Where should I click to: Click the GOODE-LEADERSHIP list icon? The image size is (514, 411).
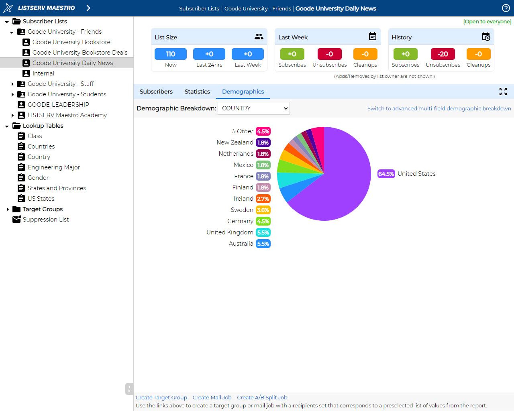coord(21,105)
